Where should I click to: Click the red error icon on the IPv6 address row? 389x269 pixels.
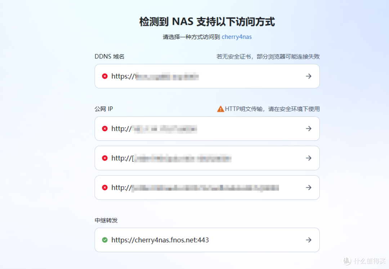(x=104, y=158)
